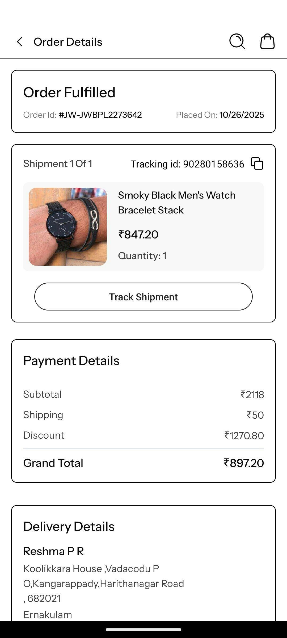
Task: Tap the Grand Total amount ₹897.20
Action: pos(244,463)
